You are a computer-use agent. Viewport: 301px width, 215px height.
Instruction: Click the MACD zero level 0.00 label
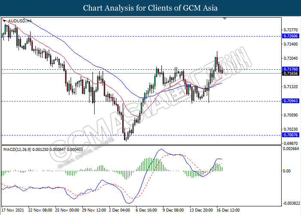coord(287,171)
